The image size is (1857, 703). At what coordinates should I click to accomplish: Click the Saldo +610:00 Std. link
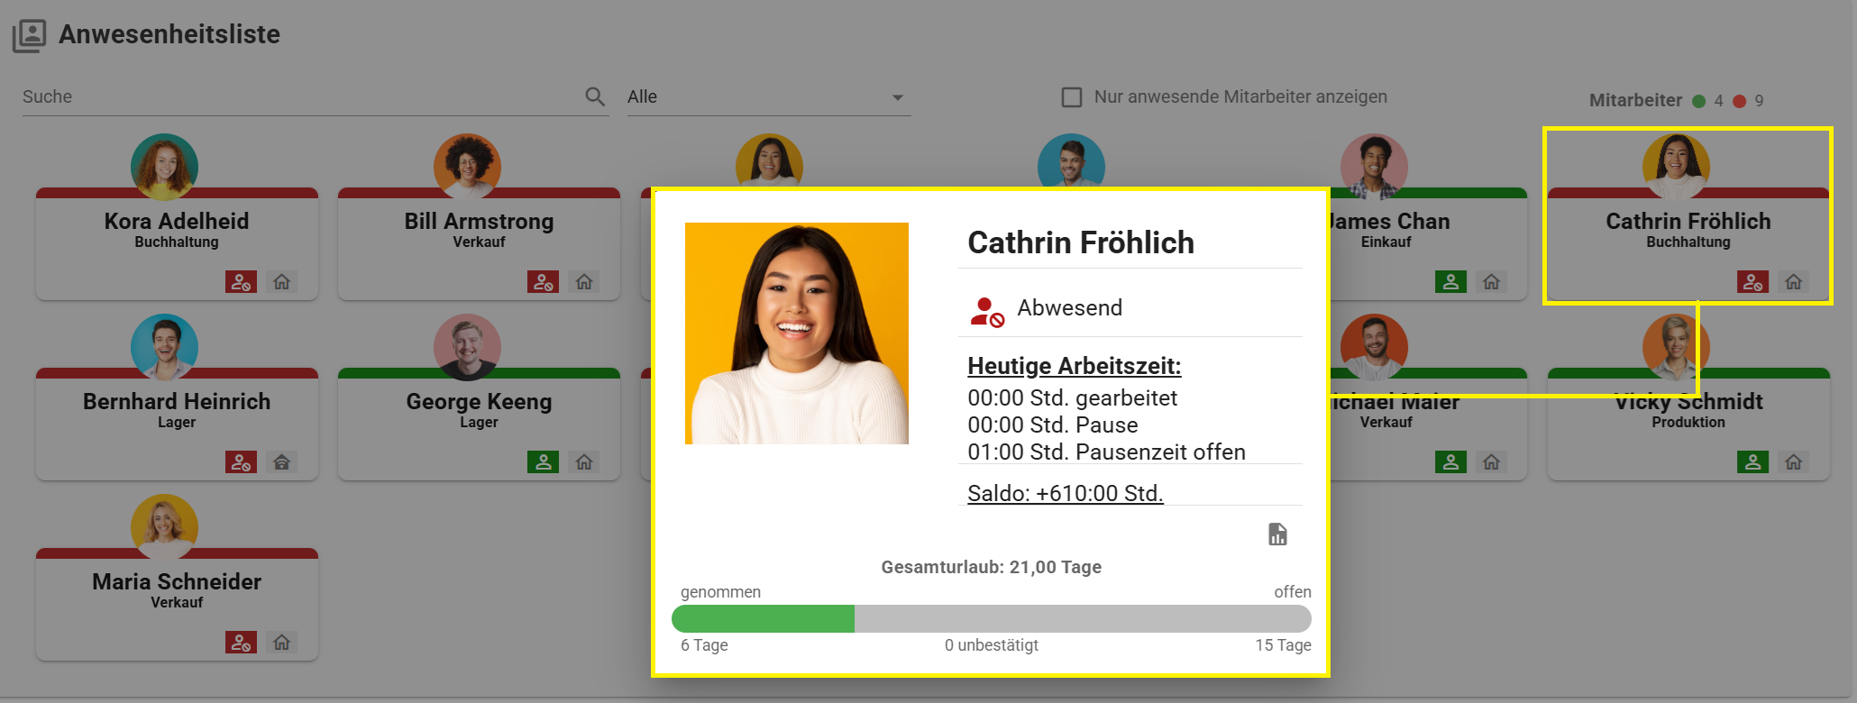1065,493
